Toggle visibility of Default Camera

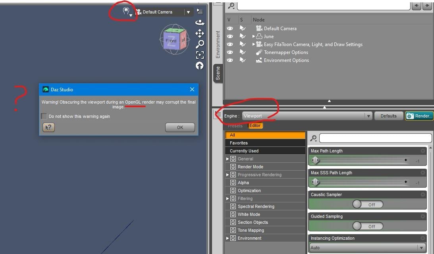pos(230,28)
